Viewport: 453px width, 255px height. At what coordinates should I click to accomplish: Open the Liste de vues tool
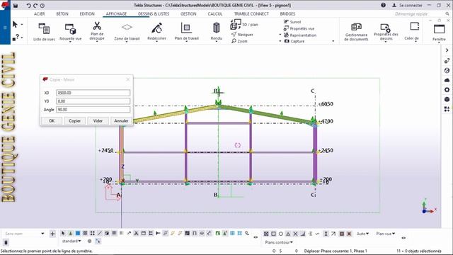(x=44, y=32)
